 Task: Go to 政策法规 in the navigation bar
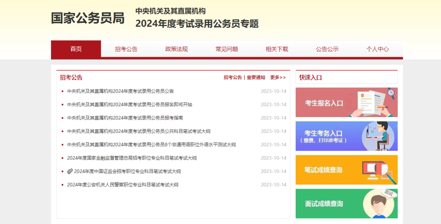176,49
